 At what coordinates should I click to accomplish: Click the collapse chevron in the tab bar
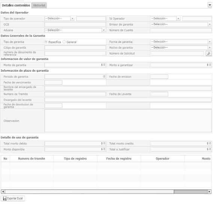pos(210,5)
